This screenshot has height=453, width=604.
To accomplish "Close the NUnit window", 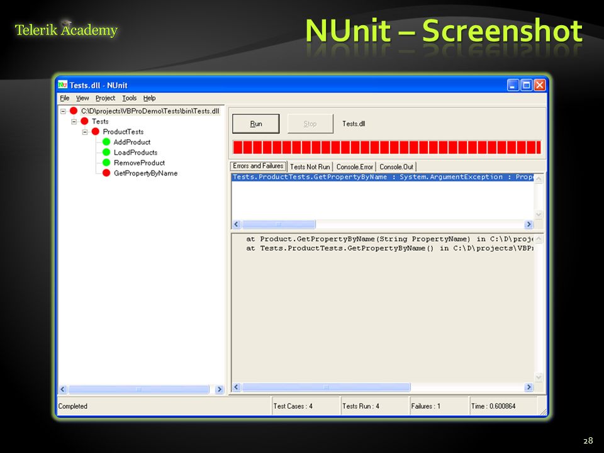I will pos(540,85).
